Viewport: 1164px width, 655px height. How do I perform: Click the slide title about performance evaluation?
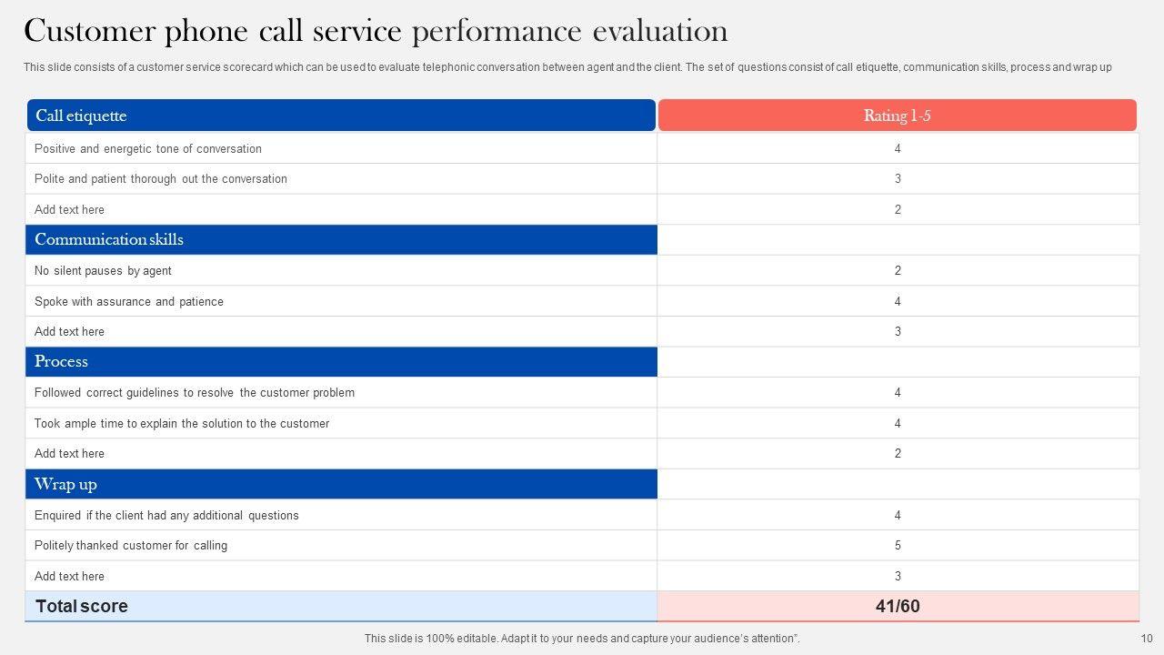click(376, 32)
